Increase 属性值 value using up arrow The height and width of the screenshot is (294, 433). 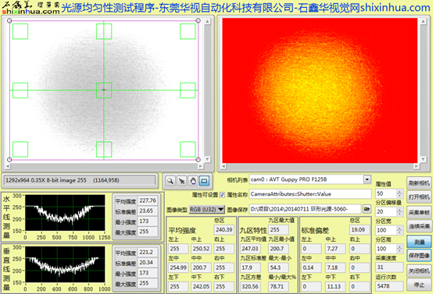pyautogui.click(x=399, y=192)
